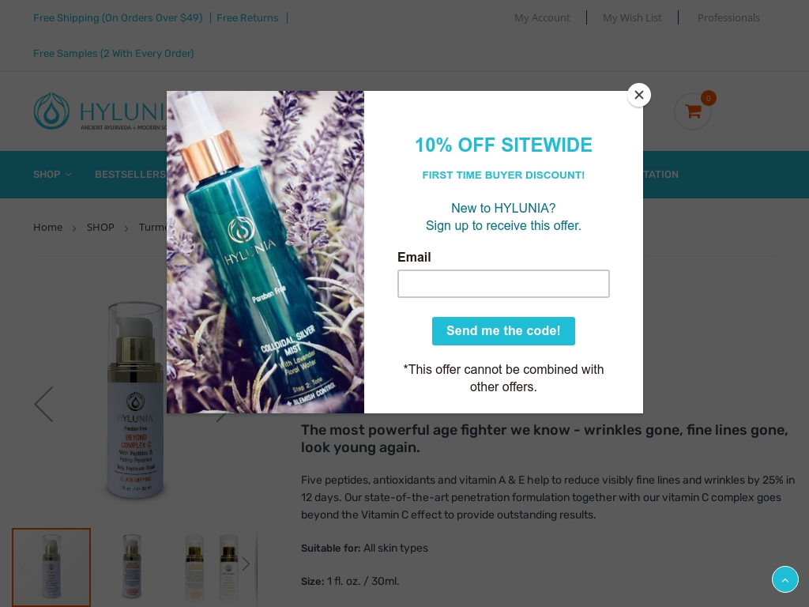The image size is (809, 607).
Task: Advance thumbnail strip with right chevron
Action: tap(246, 564)
